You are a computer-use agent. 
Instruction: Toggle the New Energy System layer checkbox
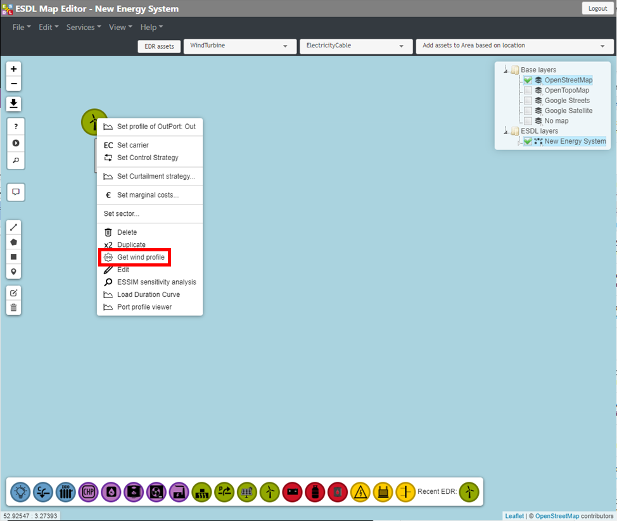click(x=528, y=141)
